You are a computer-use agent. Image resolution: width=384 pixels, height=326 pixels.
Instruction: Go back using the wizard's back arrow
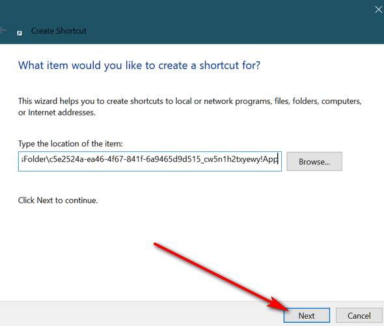click(3, 31)
